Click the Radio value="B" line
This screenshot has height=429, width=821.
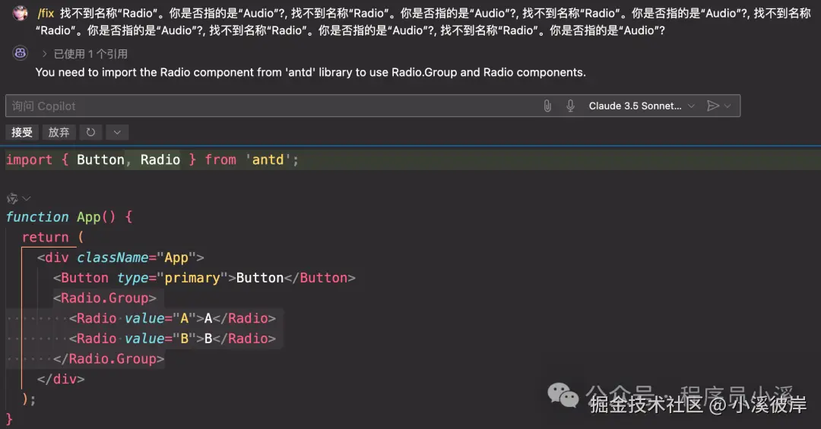[x=173, y=339]
